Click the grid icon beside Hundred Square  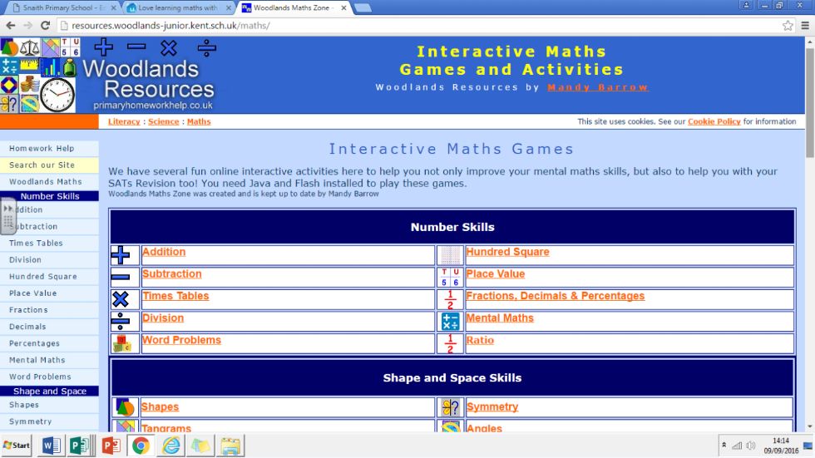(x=450, y=255)
